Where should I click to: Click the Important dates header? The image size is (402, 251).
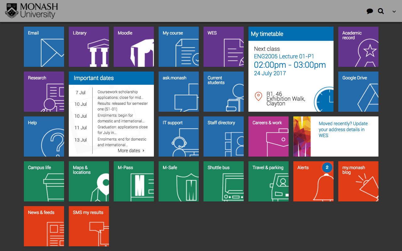coord(111,78)
